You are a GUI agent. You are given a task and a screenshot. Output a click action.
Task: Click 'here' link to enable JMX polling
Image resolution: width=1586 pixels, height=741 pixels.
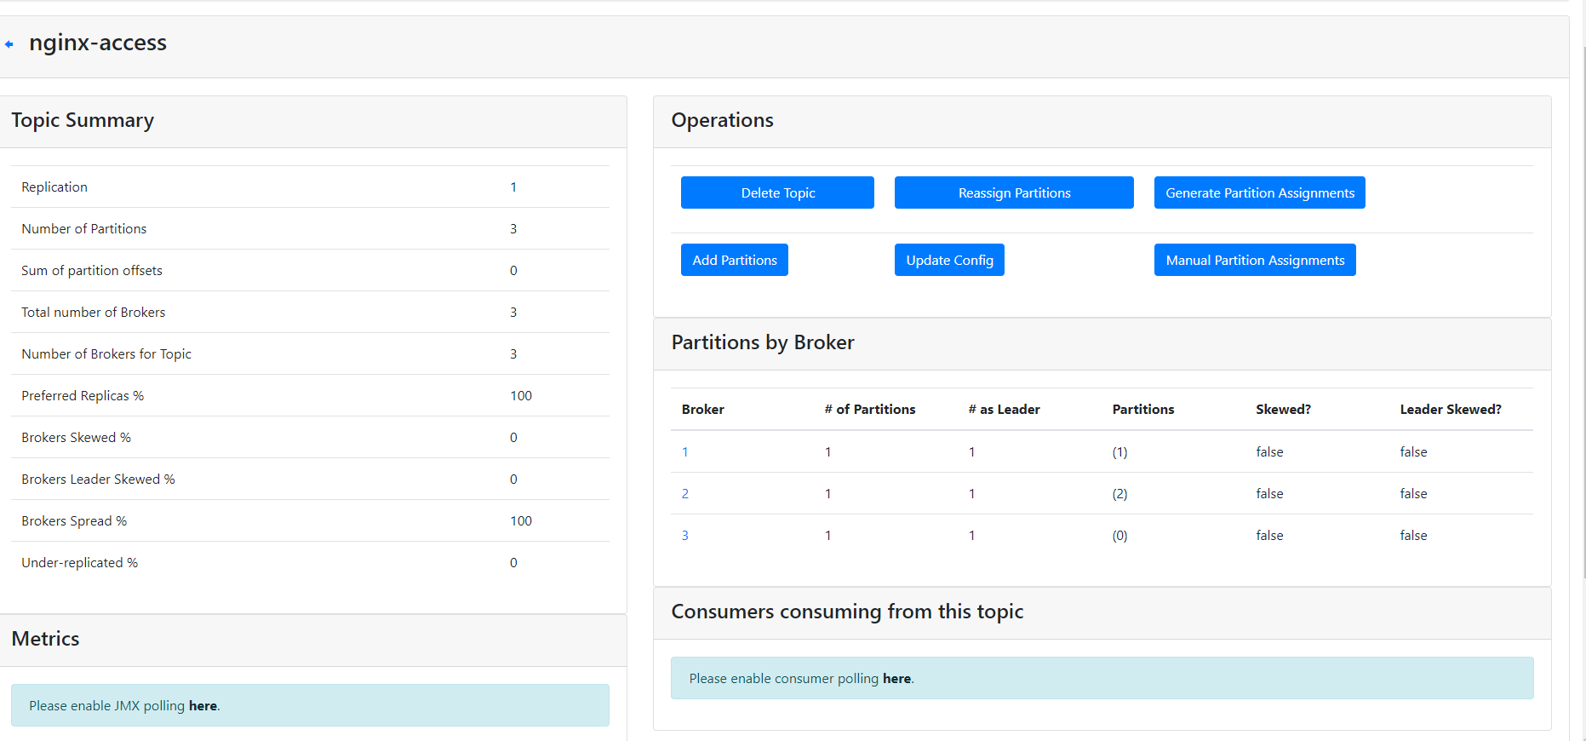coord(203,706)
